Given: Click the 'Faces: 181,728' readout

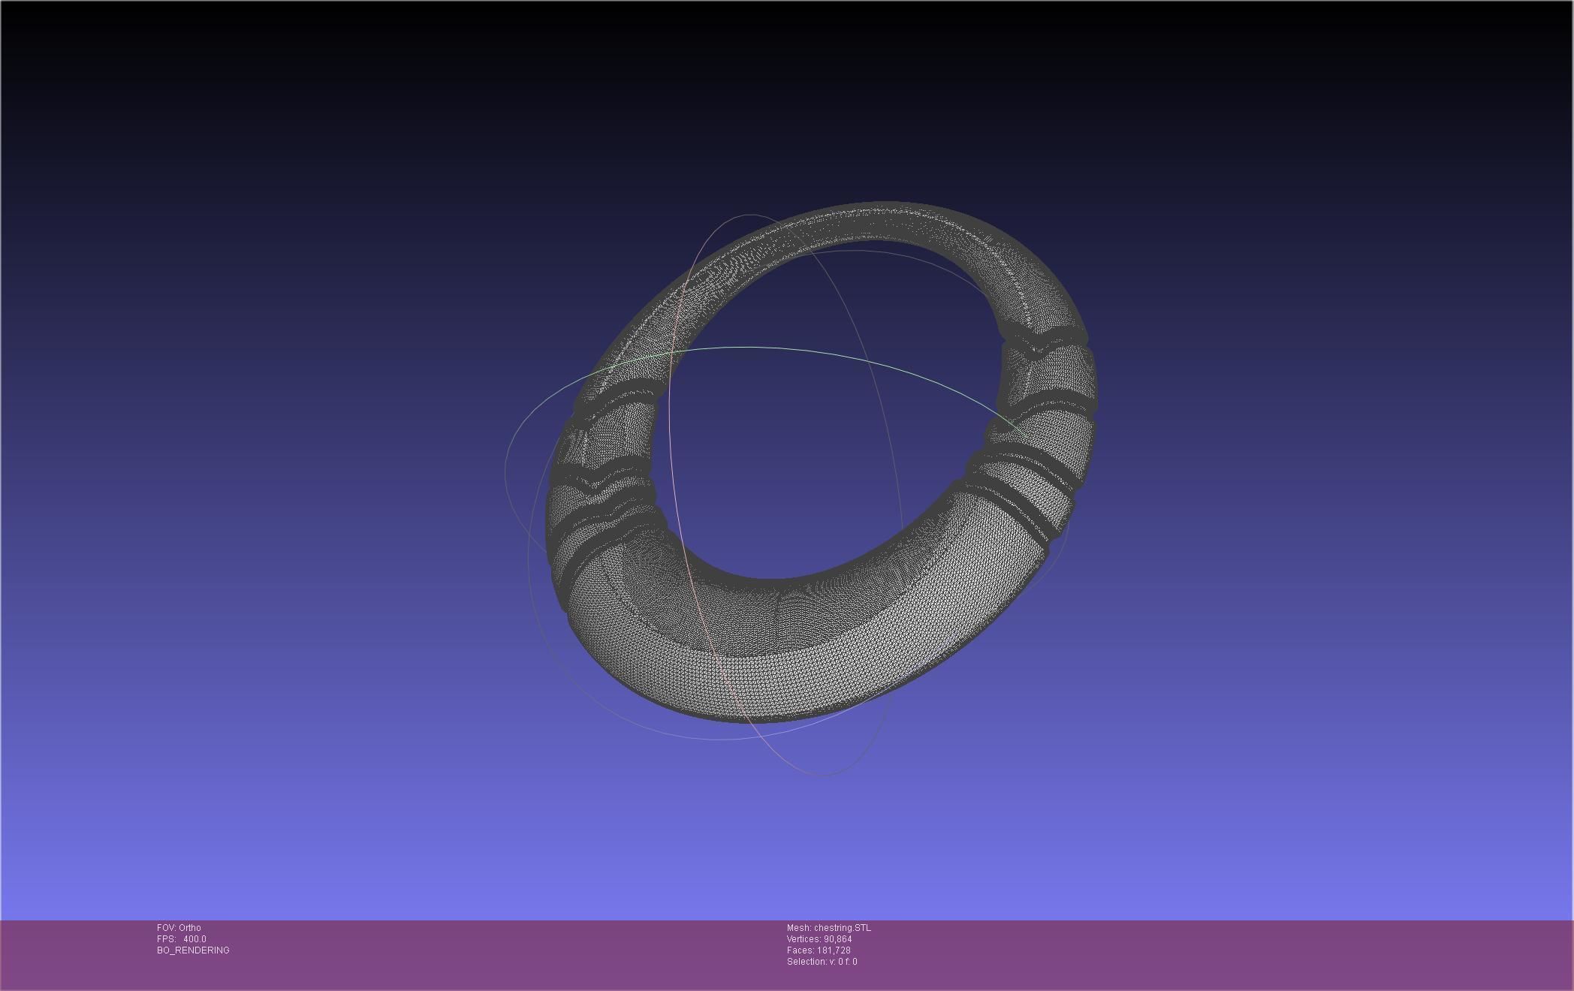Looking at the screenshot, I should click(819, 950).
